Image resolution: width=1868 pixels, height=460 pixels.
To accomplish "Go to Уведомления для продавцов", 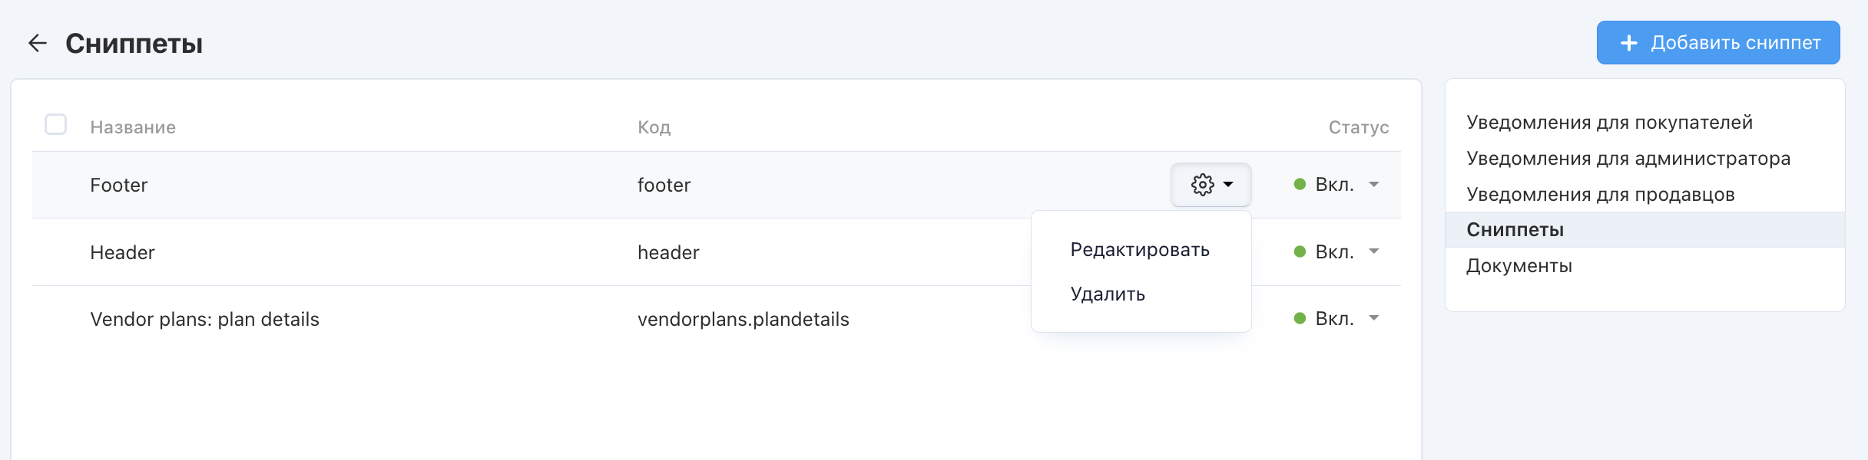I will (1601, 195).
